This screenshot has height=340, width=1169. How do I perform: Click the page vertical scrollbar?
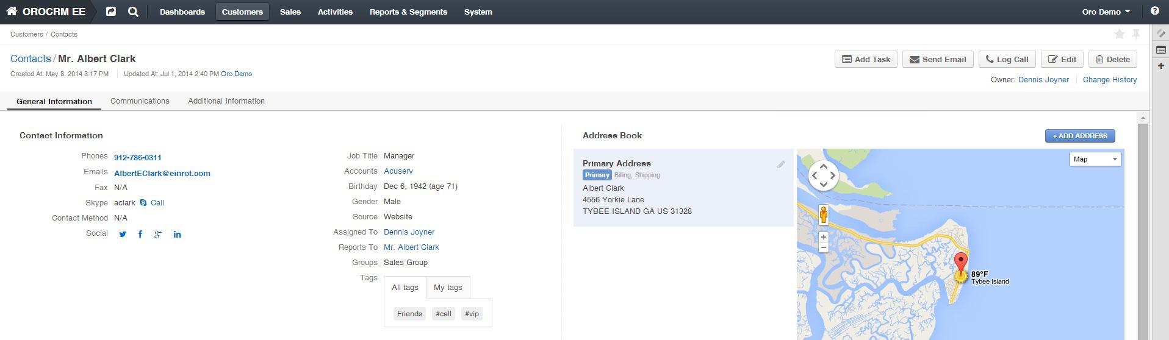coord(1143,232)
